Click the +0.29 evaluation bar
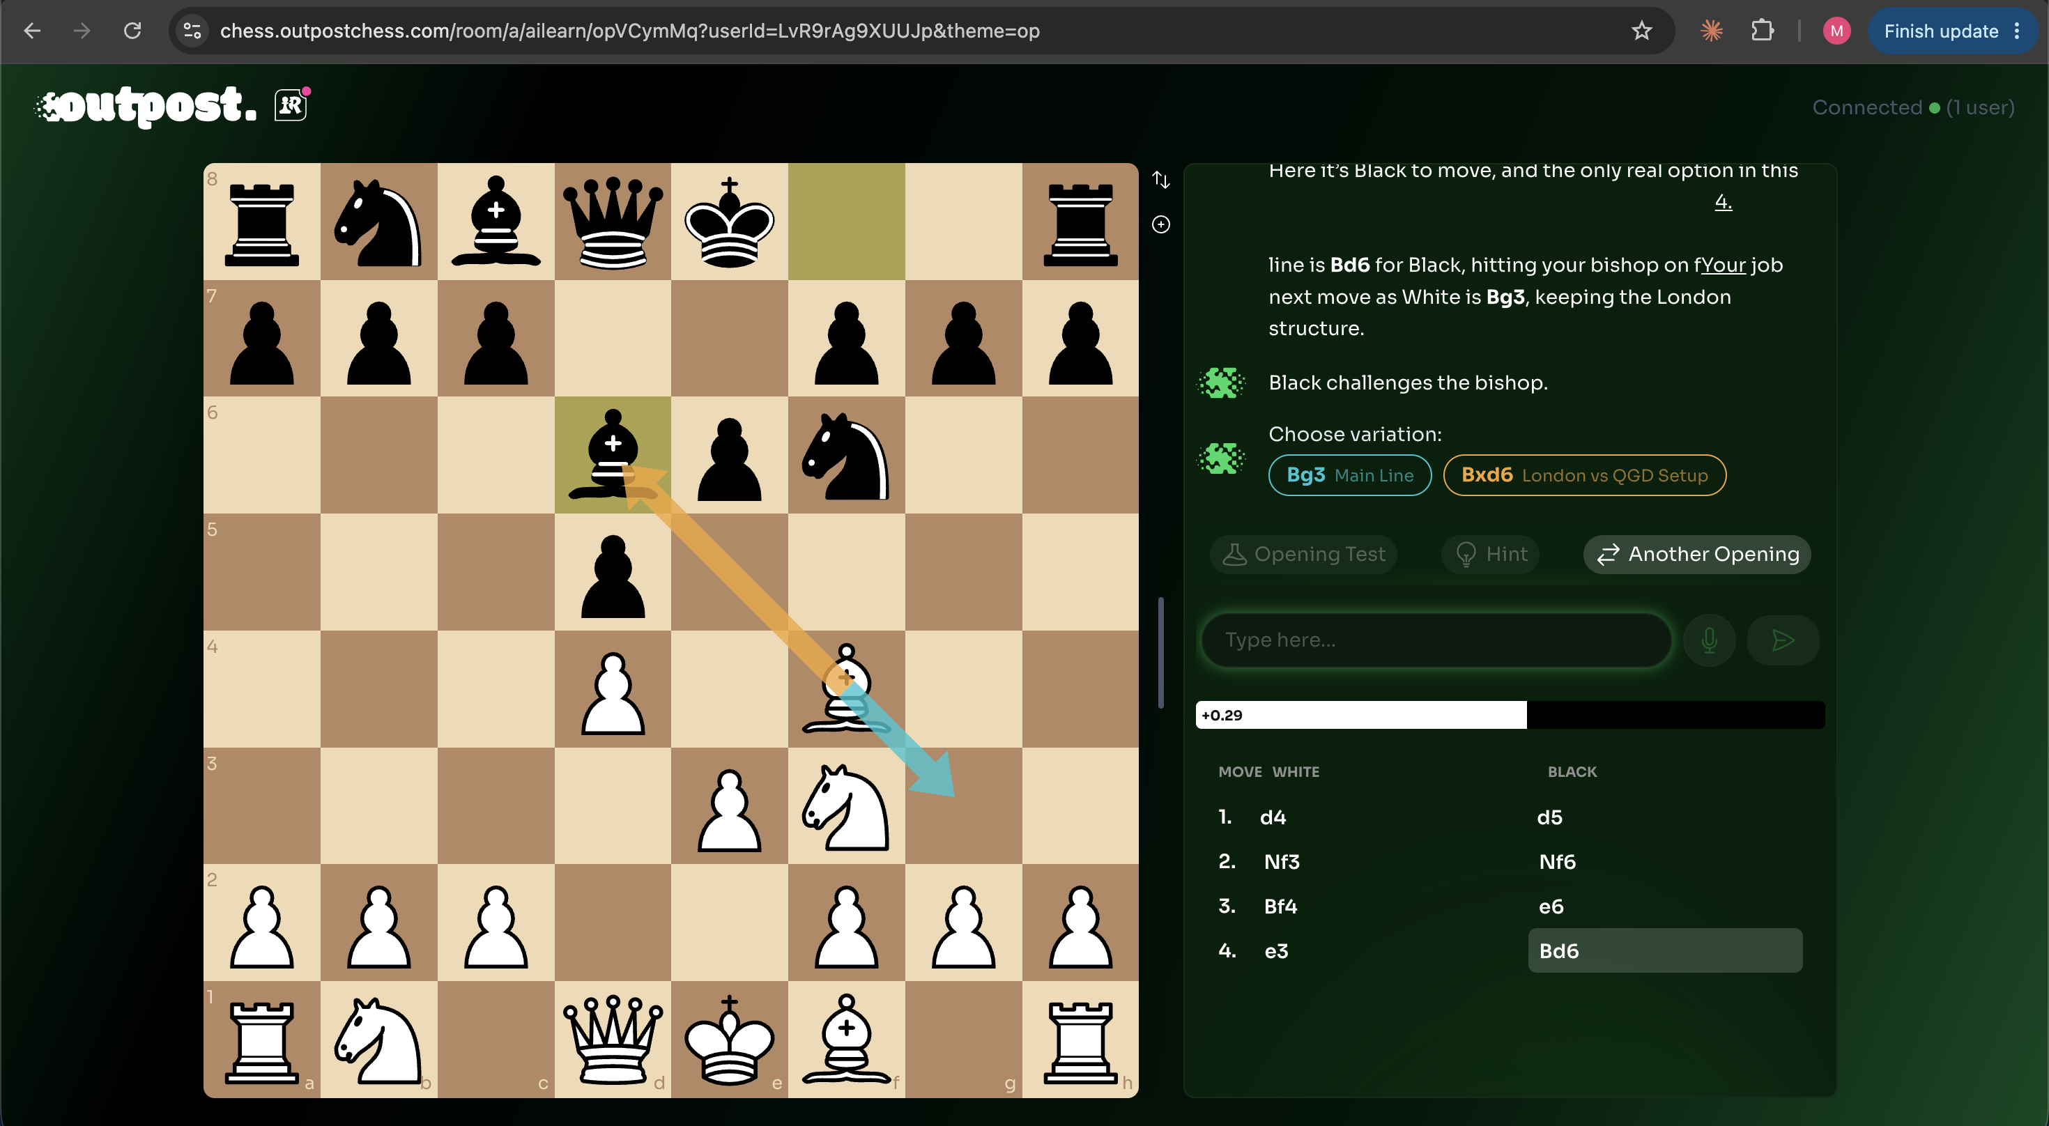The image size is (2049, 1126). [x=1510, y=715]
